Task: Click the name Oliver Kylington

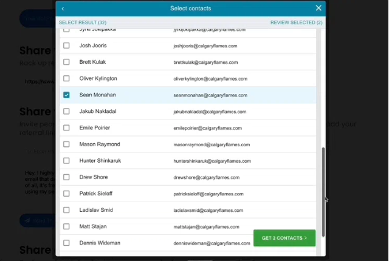Action: point(98,78)
